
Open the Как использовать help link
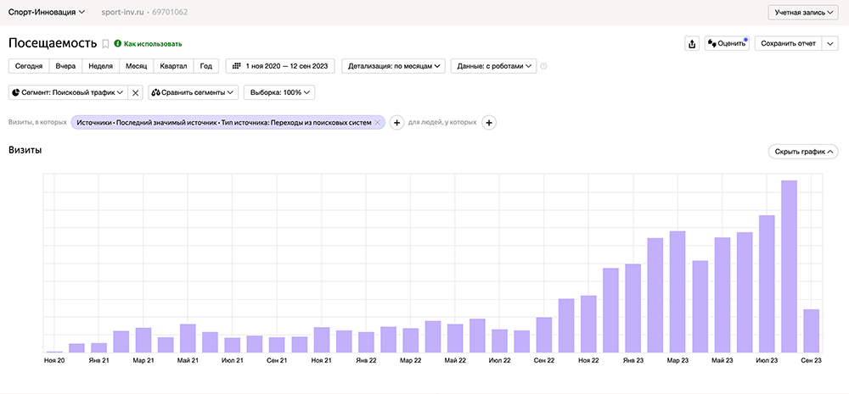(152, 43)
